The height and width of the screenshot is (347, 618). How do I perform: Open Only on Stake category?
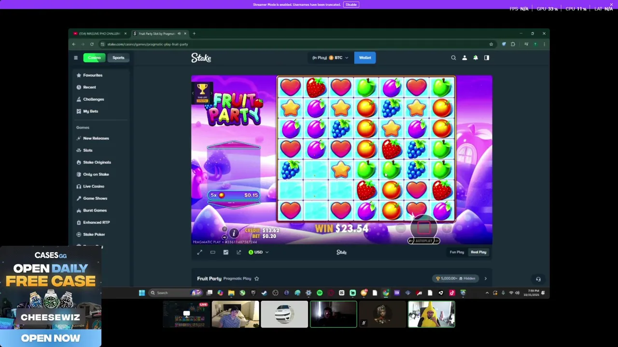point(96,174)
